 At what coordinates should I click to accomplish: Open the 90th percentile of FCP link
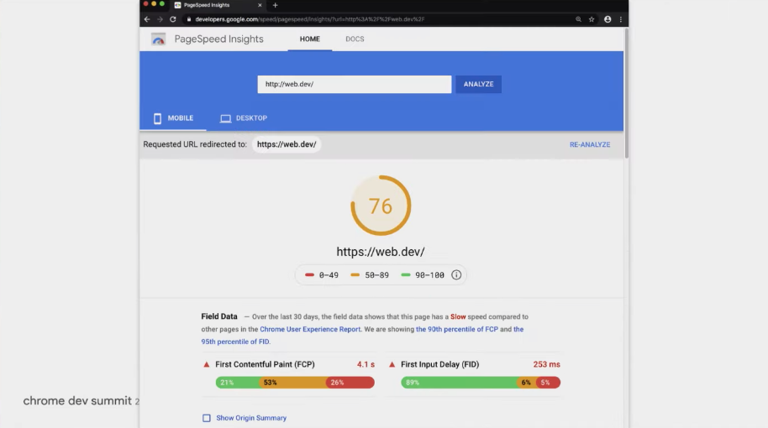(x=456, y=329)
